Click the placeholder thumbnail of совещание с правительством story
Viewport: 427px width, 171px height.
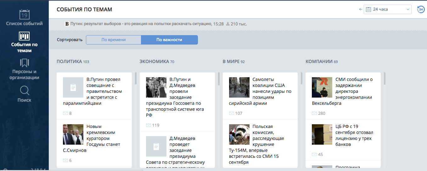tap(73, 88)
